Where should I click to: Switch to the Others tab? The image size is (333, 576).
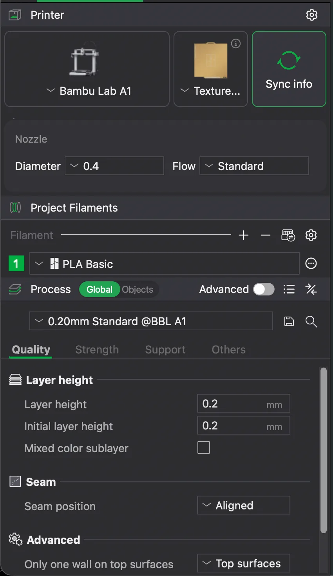pyautogui.click(x=229, y=350)
